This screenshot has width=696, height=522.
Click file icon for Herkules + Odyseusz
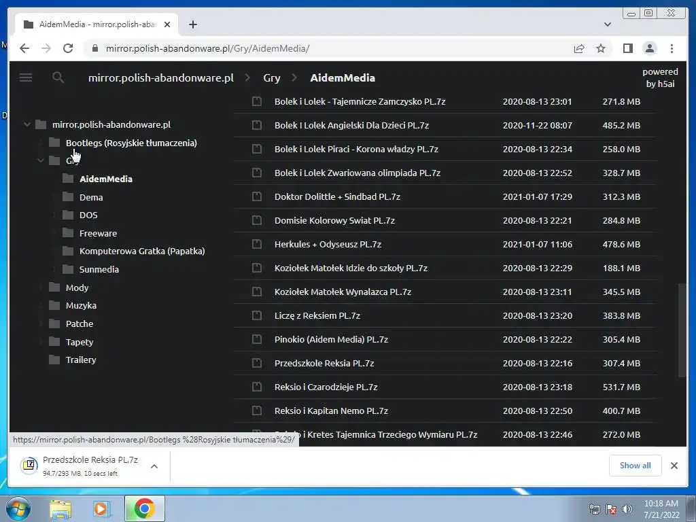coord(256,244)
